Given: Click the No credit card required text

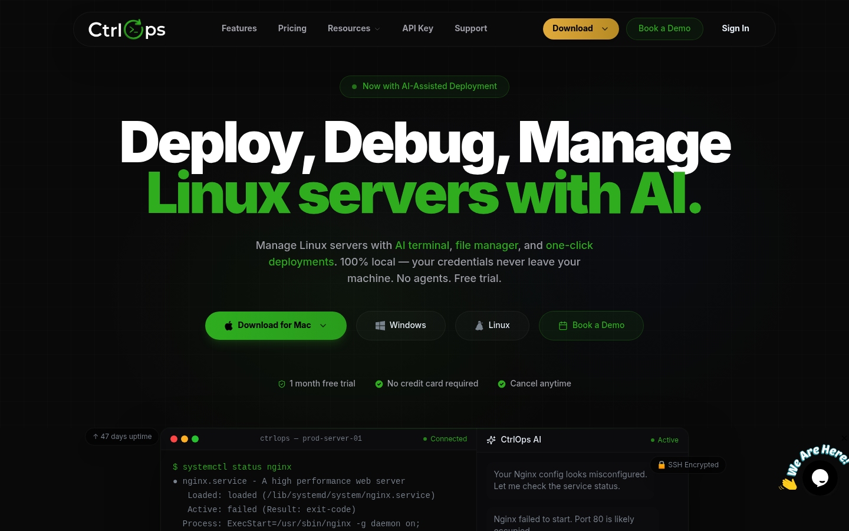Looking at the screenshot, I should click(x=433, y=383).
